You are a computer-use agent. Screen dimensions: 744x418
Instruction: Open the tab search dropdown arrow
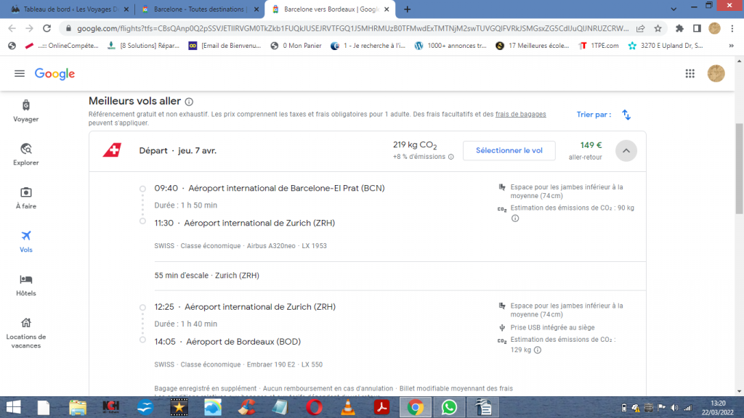pos(674,9)
